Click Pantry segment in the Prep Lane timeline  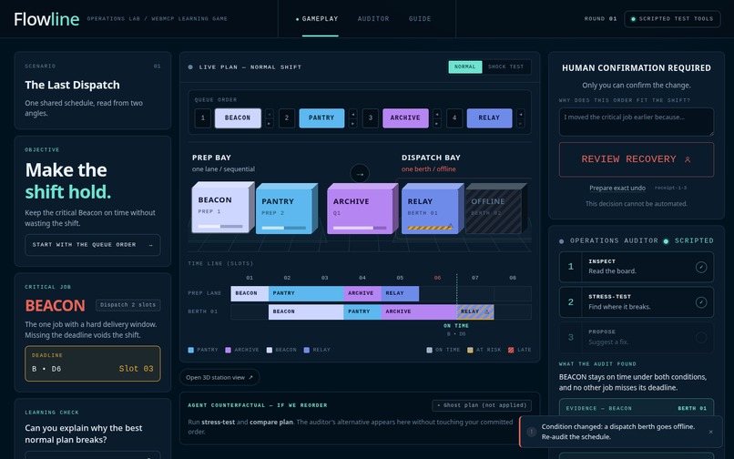pos(306,293)
